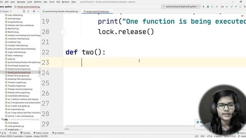The image size is (246, 138).
Task: Open the Edit menu
Action: 7,2
